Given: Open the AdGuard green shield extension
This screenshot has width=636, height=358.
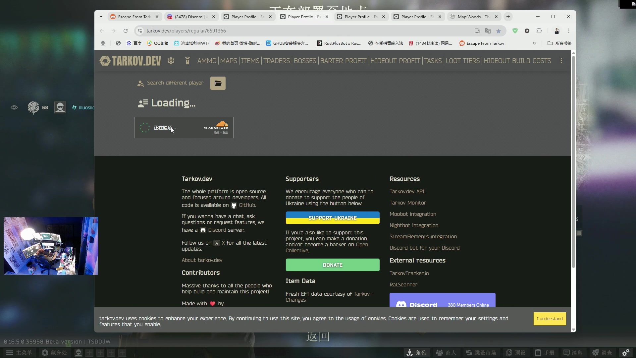Looking at the screenshot, I should [x=515, y=31].
